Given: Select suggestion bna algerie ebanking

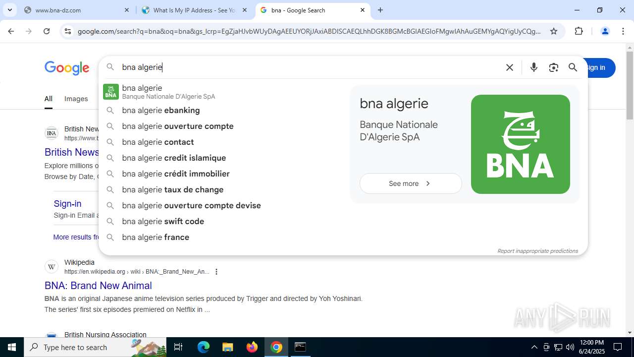Looking at the screenshot, I should (224, 110).
